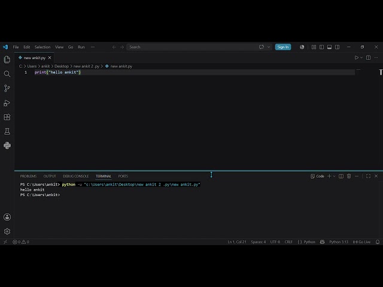This screenshot has width=383, height=287.
Task: Select the Python 3.13 interpreter
Action: (339, 242)
